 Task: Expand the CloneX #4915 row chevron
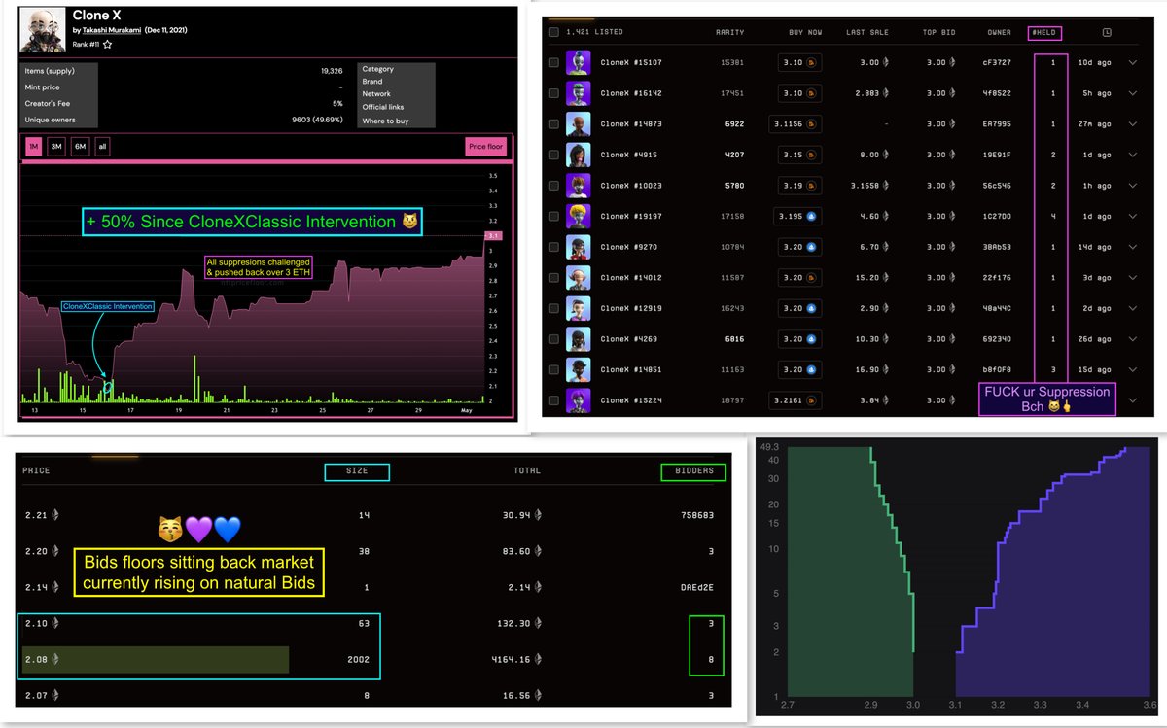coord(1132,156)
